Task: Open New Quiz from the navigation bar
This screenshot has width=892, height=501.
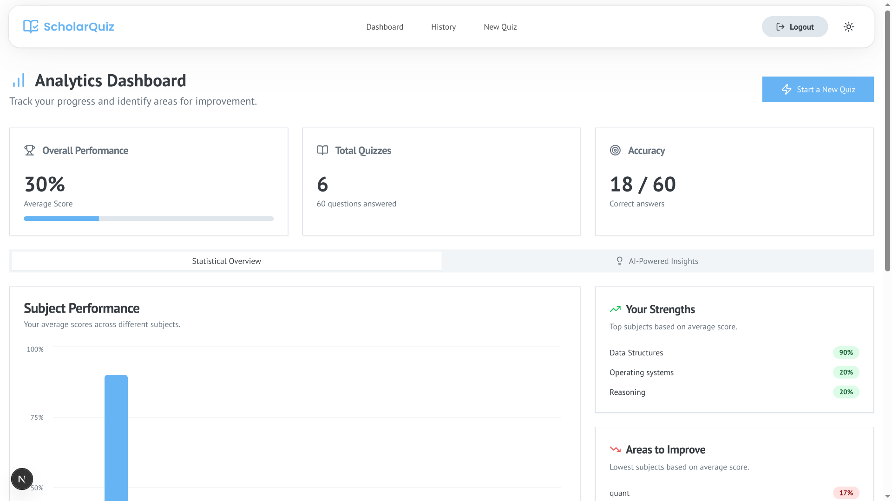Action: pyautogui.click(x=500, y=27)
